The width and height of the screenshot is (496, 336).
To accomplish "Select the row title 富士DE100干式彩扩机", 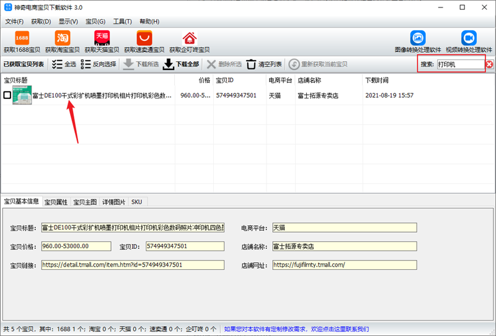I will tap(102, 95).
